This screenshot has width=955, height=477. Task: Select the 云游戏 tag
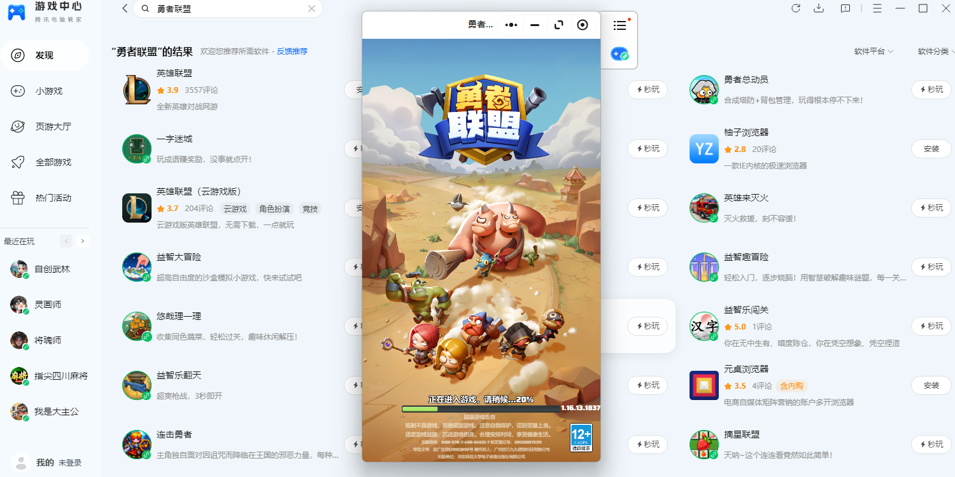(x=235, y=209)
